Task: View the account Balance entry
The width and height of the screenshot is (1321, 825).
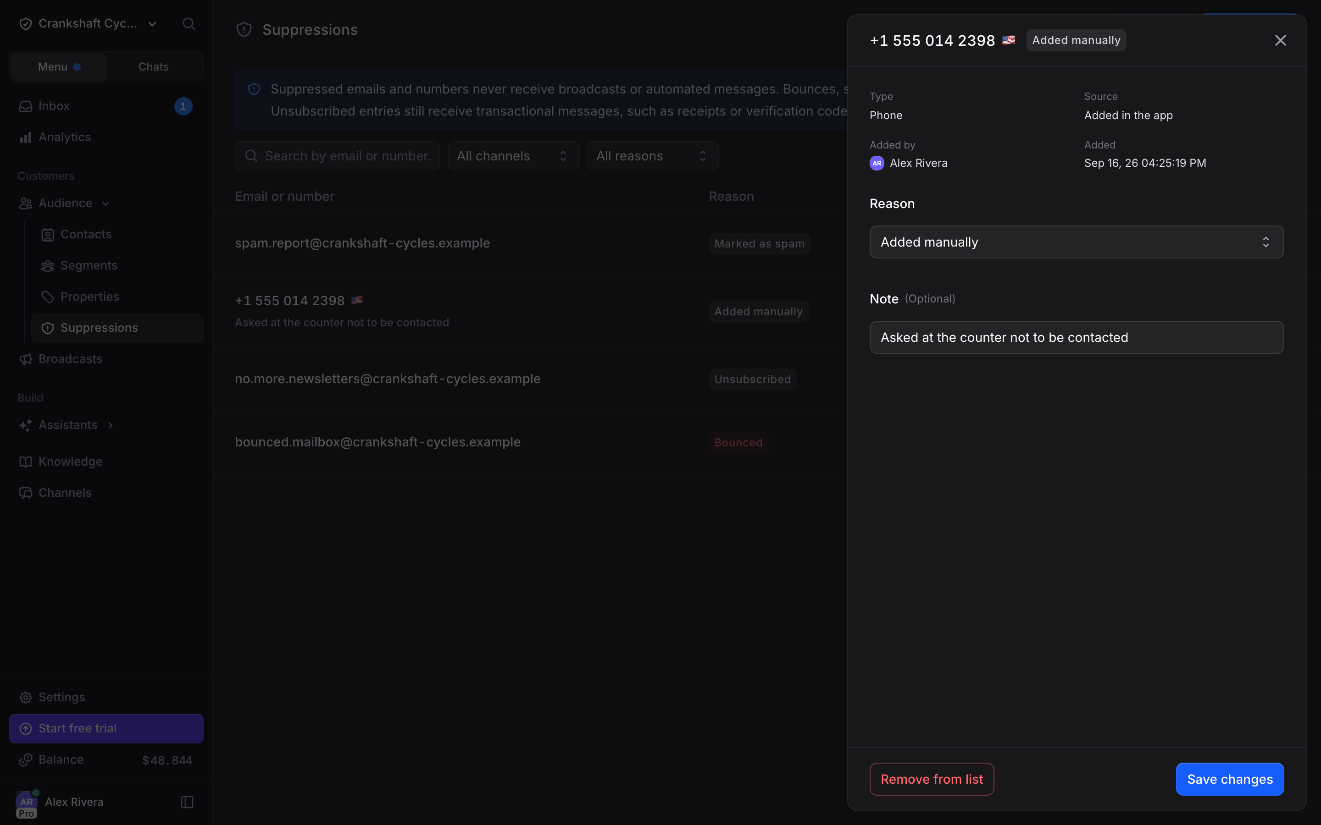Action: pyautogui.click(x=106, y=760)
